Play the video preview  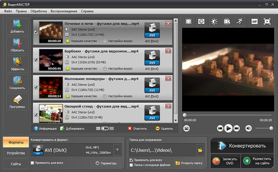(228, 128)
